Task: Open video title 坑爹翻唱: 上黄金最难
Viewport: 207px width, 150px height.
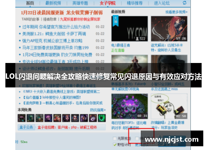Action: pyautogui.click(x=168, y=125)
